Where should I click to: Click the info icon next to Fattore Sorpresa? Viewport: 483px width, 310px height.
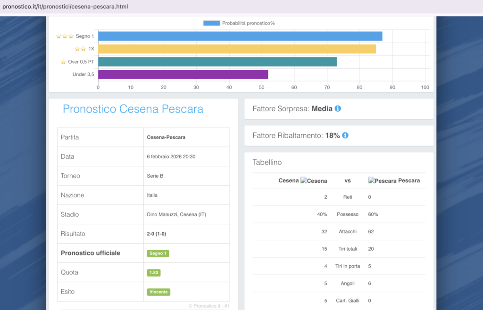coord(338,108)
